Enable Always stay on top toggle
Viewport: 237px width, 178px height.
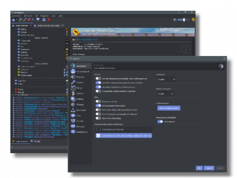(98, 102)
